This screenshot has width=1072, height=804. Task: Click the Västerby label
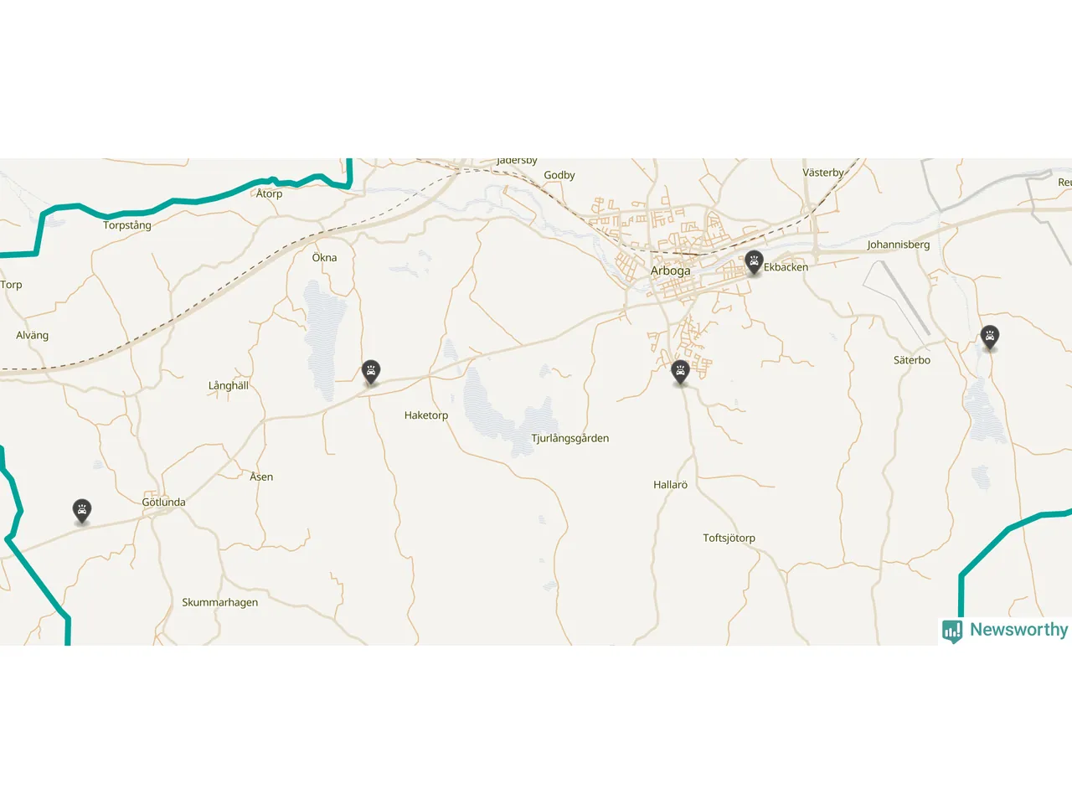(x=823, y=173)
